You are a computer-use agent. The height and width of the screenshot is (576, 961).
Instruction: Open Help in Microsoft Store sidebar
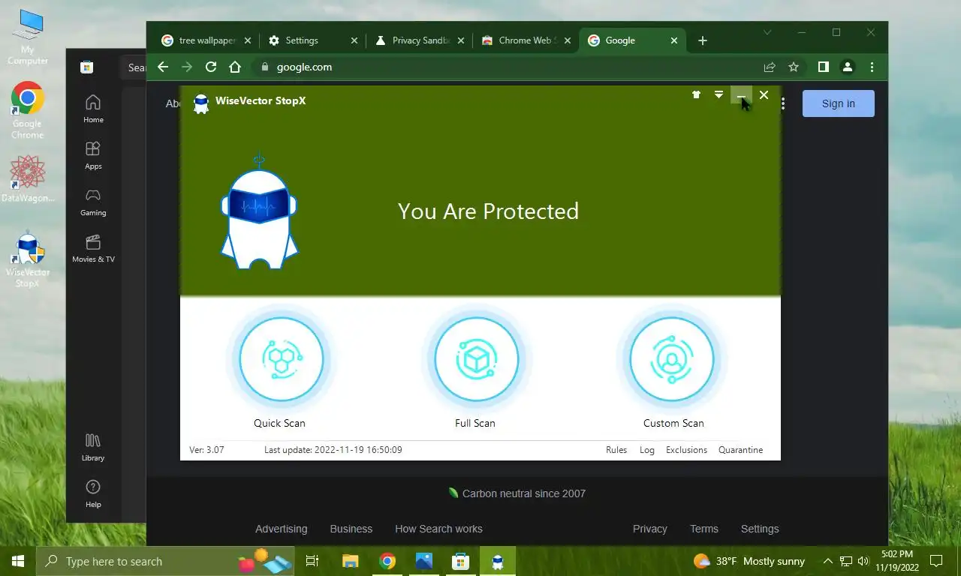93,494
